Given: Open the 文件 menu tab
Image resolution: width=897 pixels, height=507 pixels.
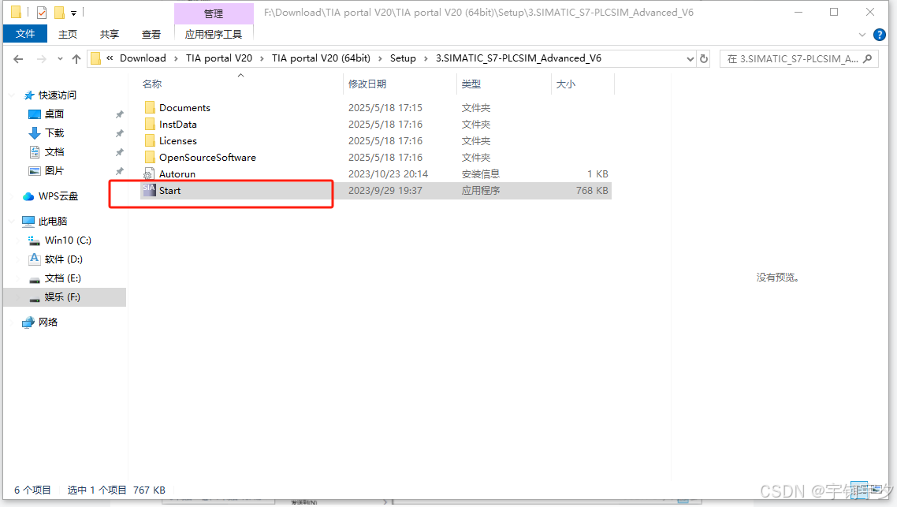Looking at the screenshot, I should [25, 34].
